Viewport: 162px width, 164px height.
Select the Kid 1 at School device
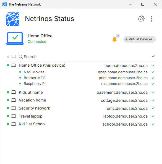coord(32,124)
